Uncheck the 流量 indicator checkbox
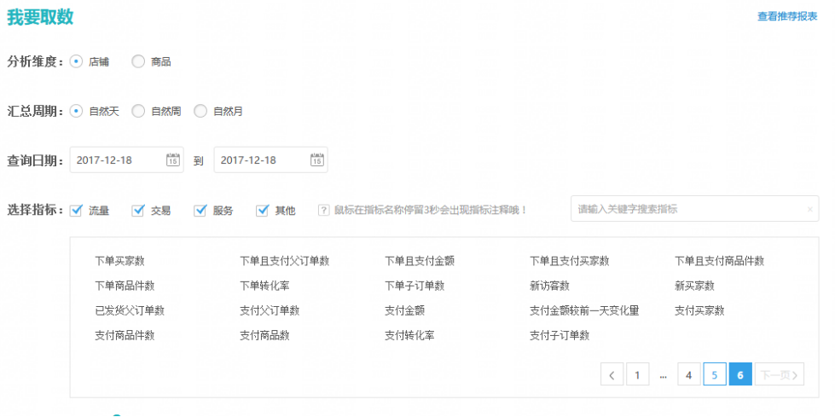835x417 pixels. point(76,210)
